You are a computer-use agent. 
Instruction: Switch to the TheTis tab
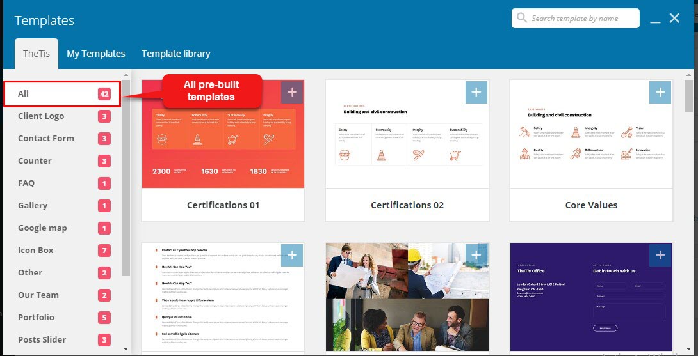[x=37, y=54]
